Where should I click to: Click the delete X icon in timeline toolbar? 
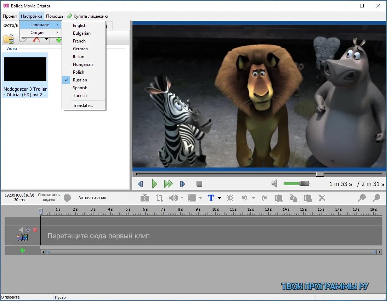coord(322,198)
